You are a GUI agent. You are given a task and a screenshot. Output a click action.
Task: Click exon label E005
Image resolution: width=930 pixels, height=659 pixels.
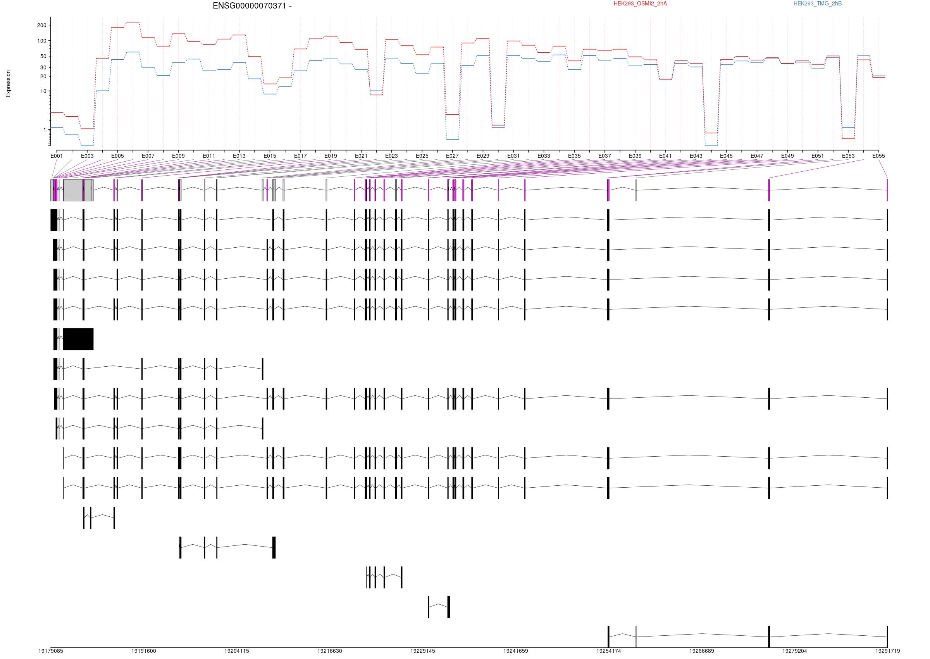click(x=118, y=156)
